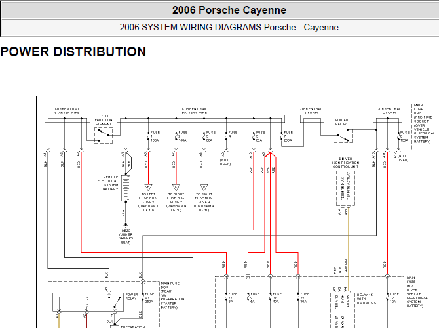Click the MB25 ground symbol below battery
439x328 pixels.
click(126, 224)
